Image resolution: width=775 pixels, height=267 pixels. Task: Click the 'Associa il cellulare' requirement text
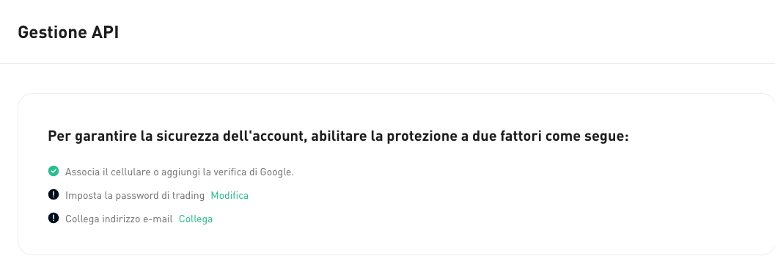[180, 172]
